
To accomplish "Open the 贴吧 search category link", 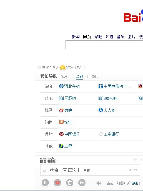I will [98, 37].
